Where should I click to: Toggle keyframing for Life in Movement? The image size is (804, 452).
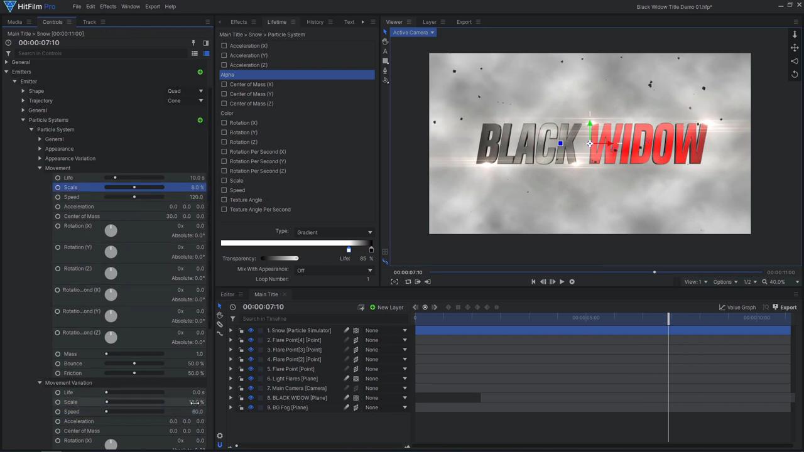58,178
